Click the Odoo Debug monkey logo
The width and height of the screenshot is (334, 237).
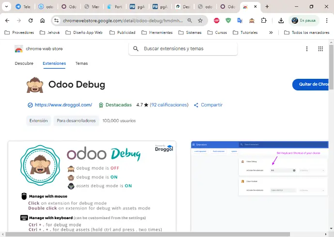click(35, 85)
